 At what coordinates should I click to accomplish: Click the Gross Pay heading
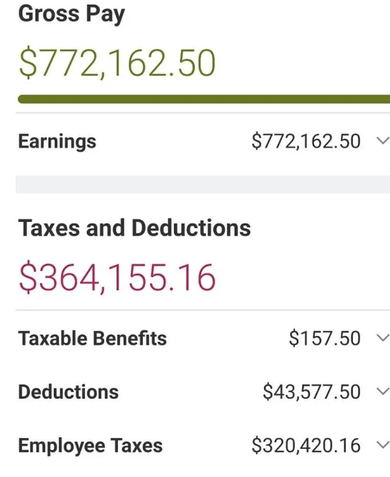click(71, 14)
